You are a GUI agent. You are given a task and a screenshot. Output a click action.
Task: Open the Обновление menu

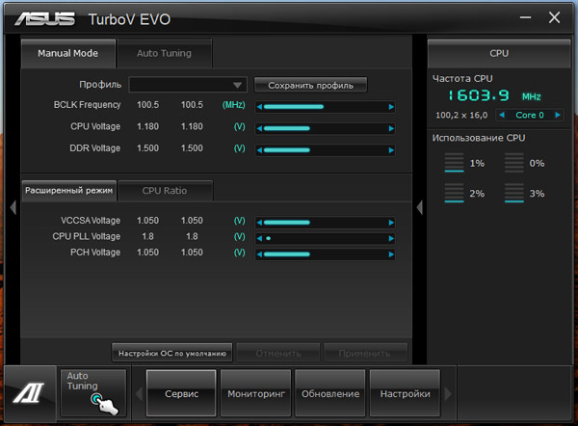click(330, 393)
